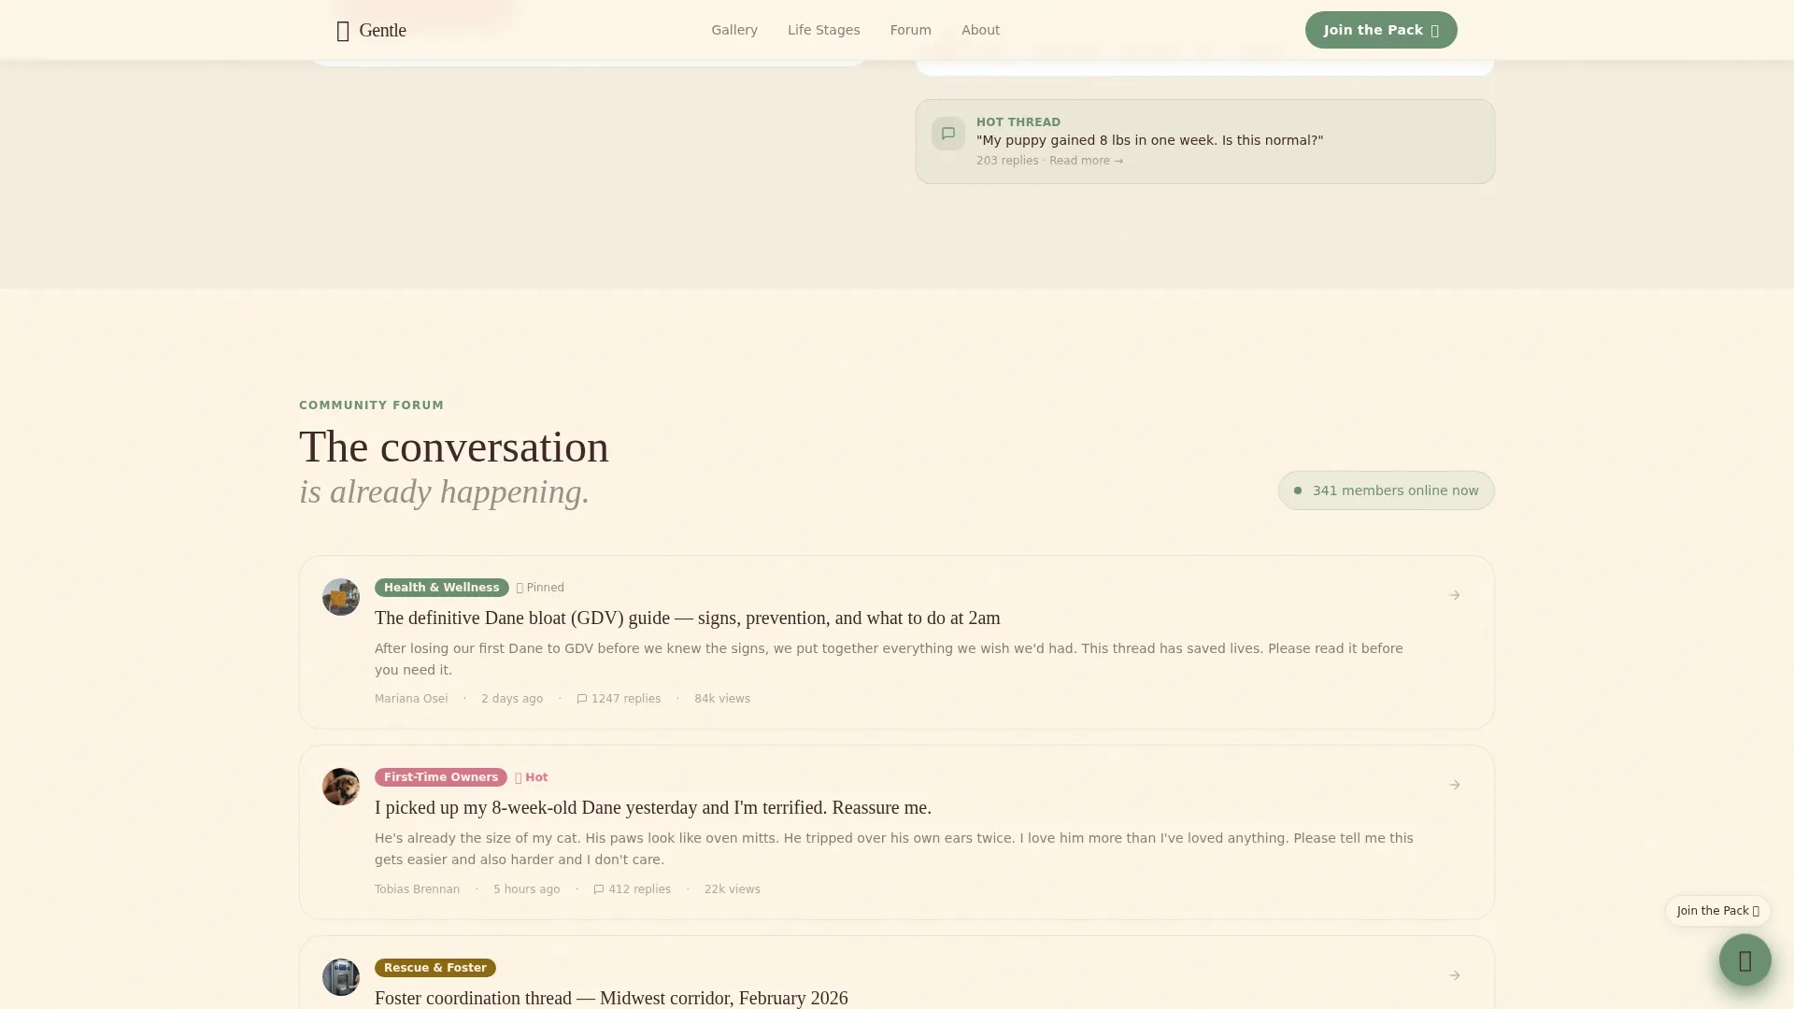The height and width of the screenshot is (1009, 1794).
Task: Open the Forum nav item
Action: 910,30
